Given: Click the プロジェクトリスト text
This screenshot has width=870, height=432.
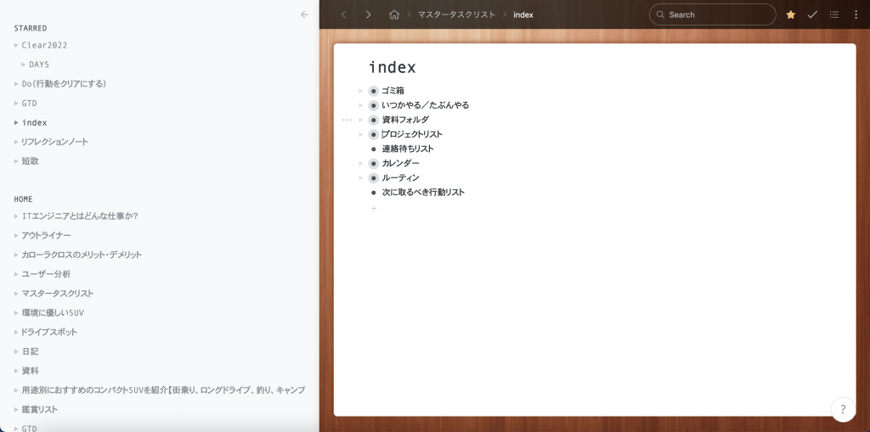Looking at the screenshot, I should coord(412,134).
